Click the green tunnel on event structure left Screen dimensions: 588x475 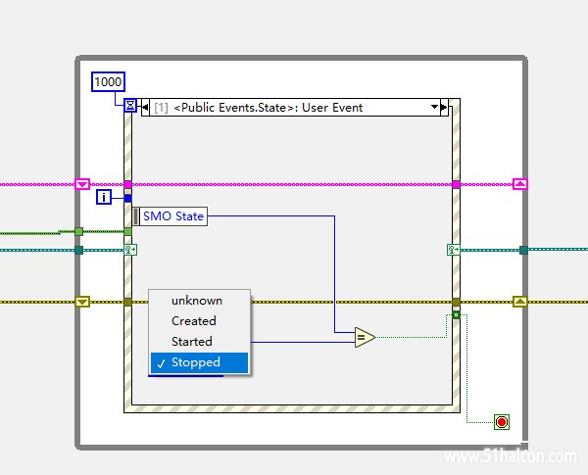(x=127, y=232)
